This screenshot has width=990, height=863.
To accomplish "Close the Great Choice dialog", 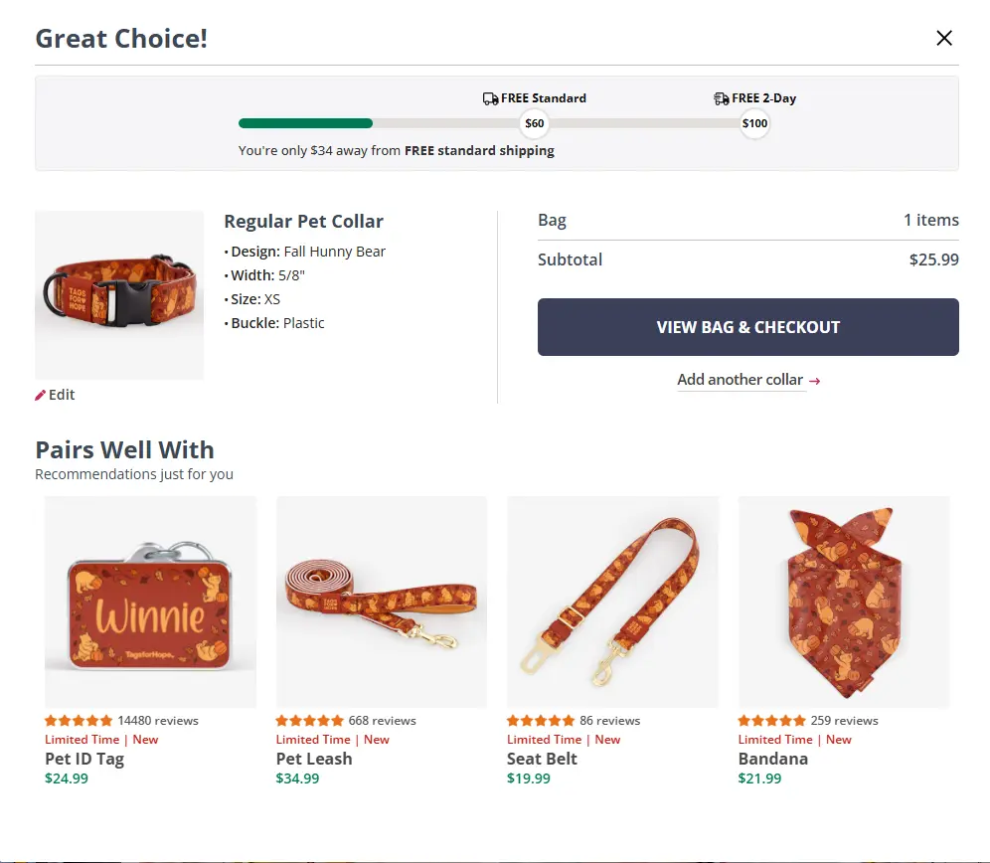I will tap(944, 38).
